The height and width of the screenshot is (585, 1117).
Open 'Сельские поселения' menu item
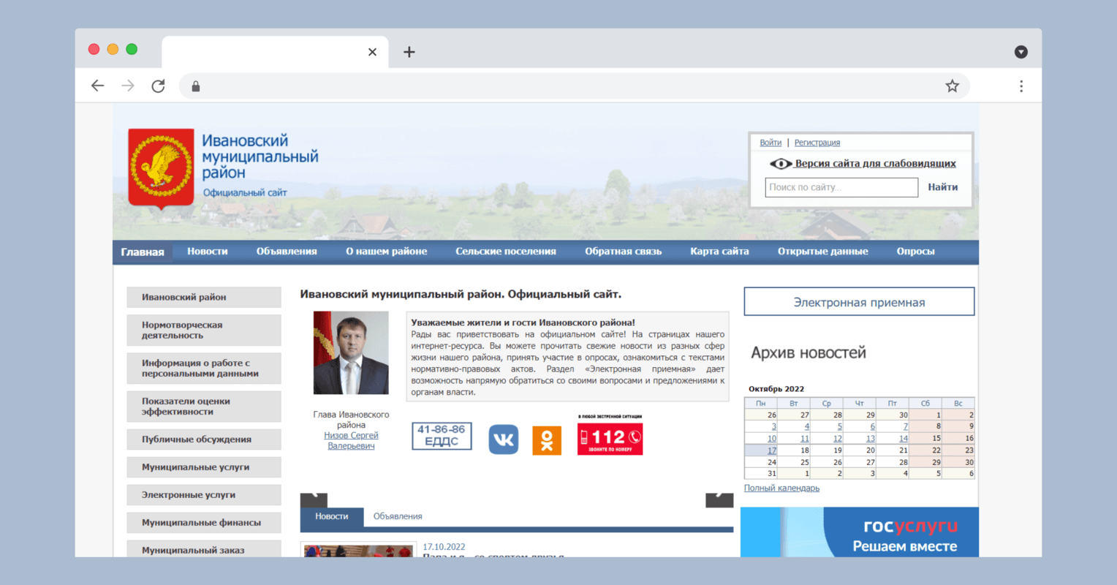(x=506, y=252)
